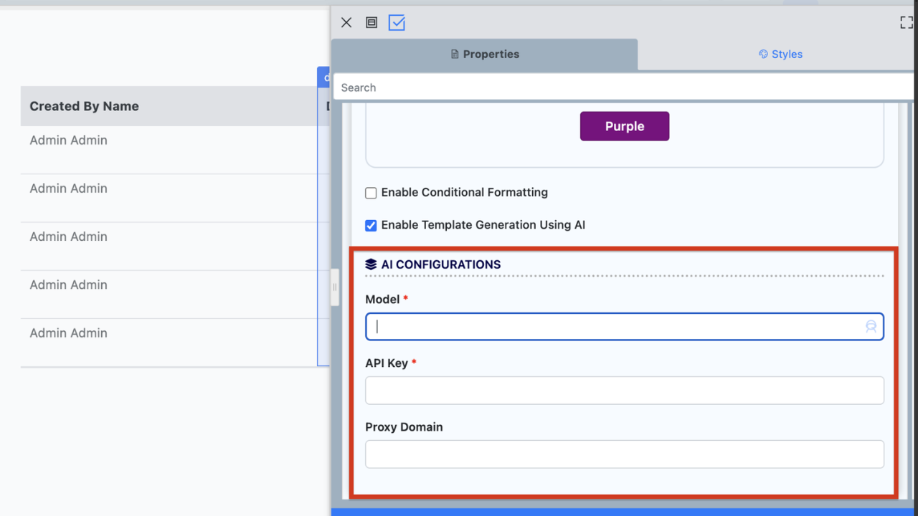Click the Purple button

[624, 126]
